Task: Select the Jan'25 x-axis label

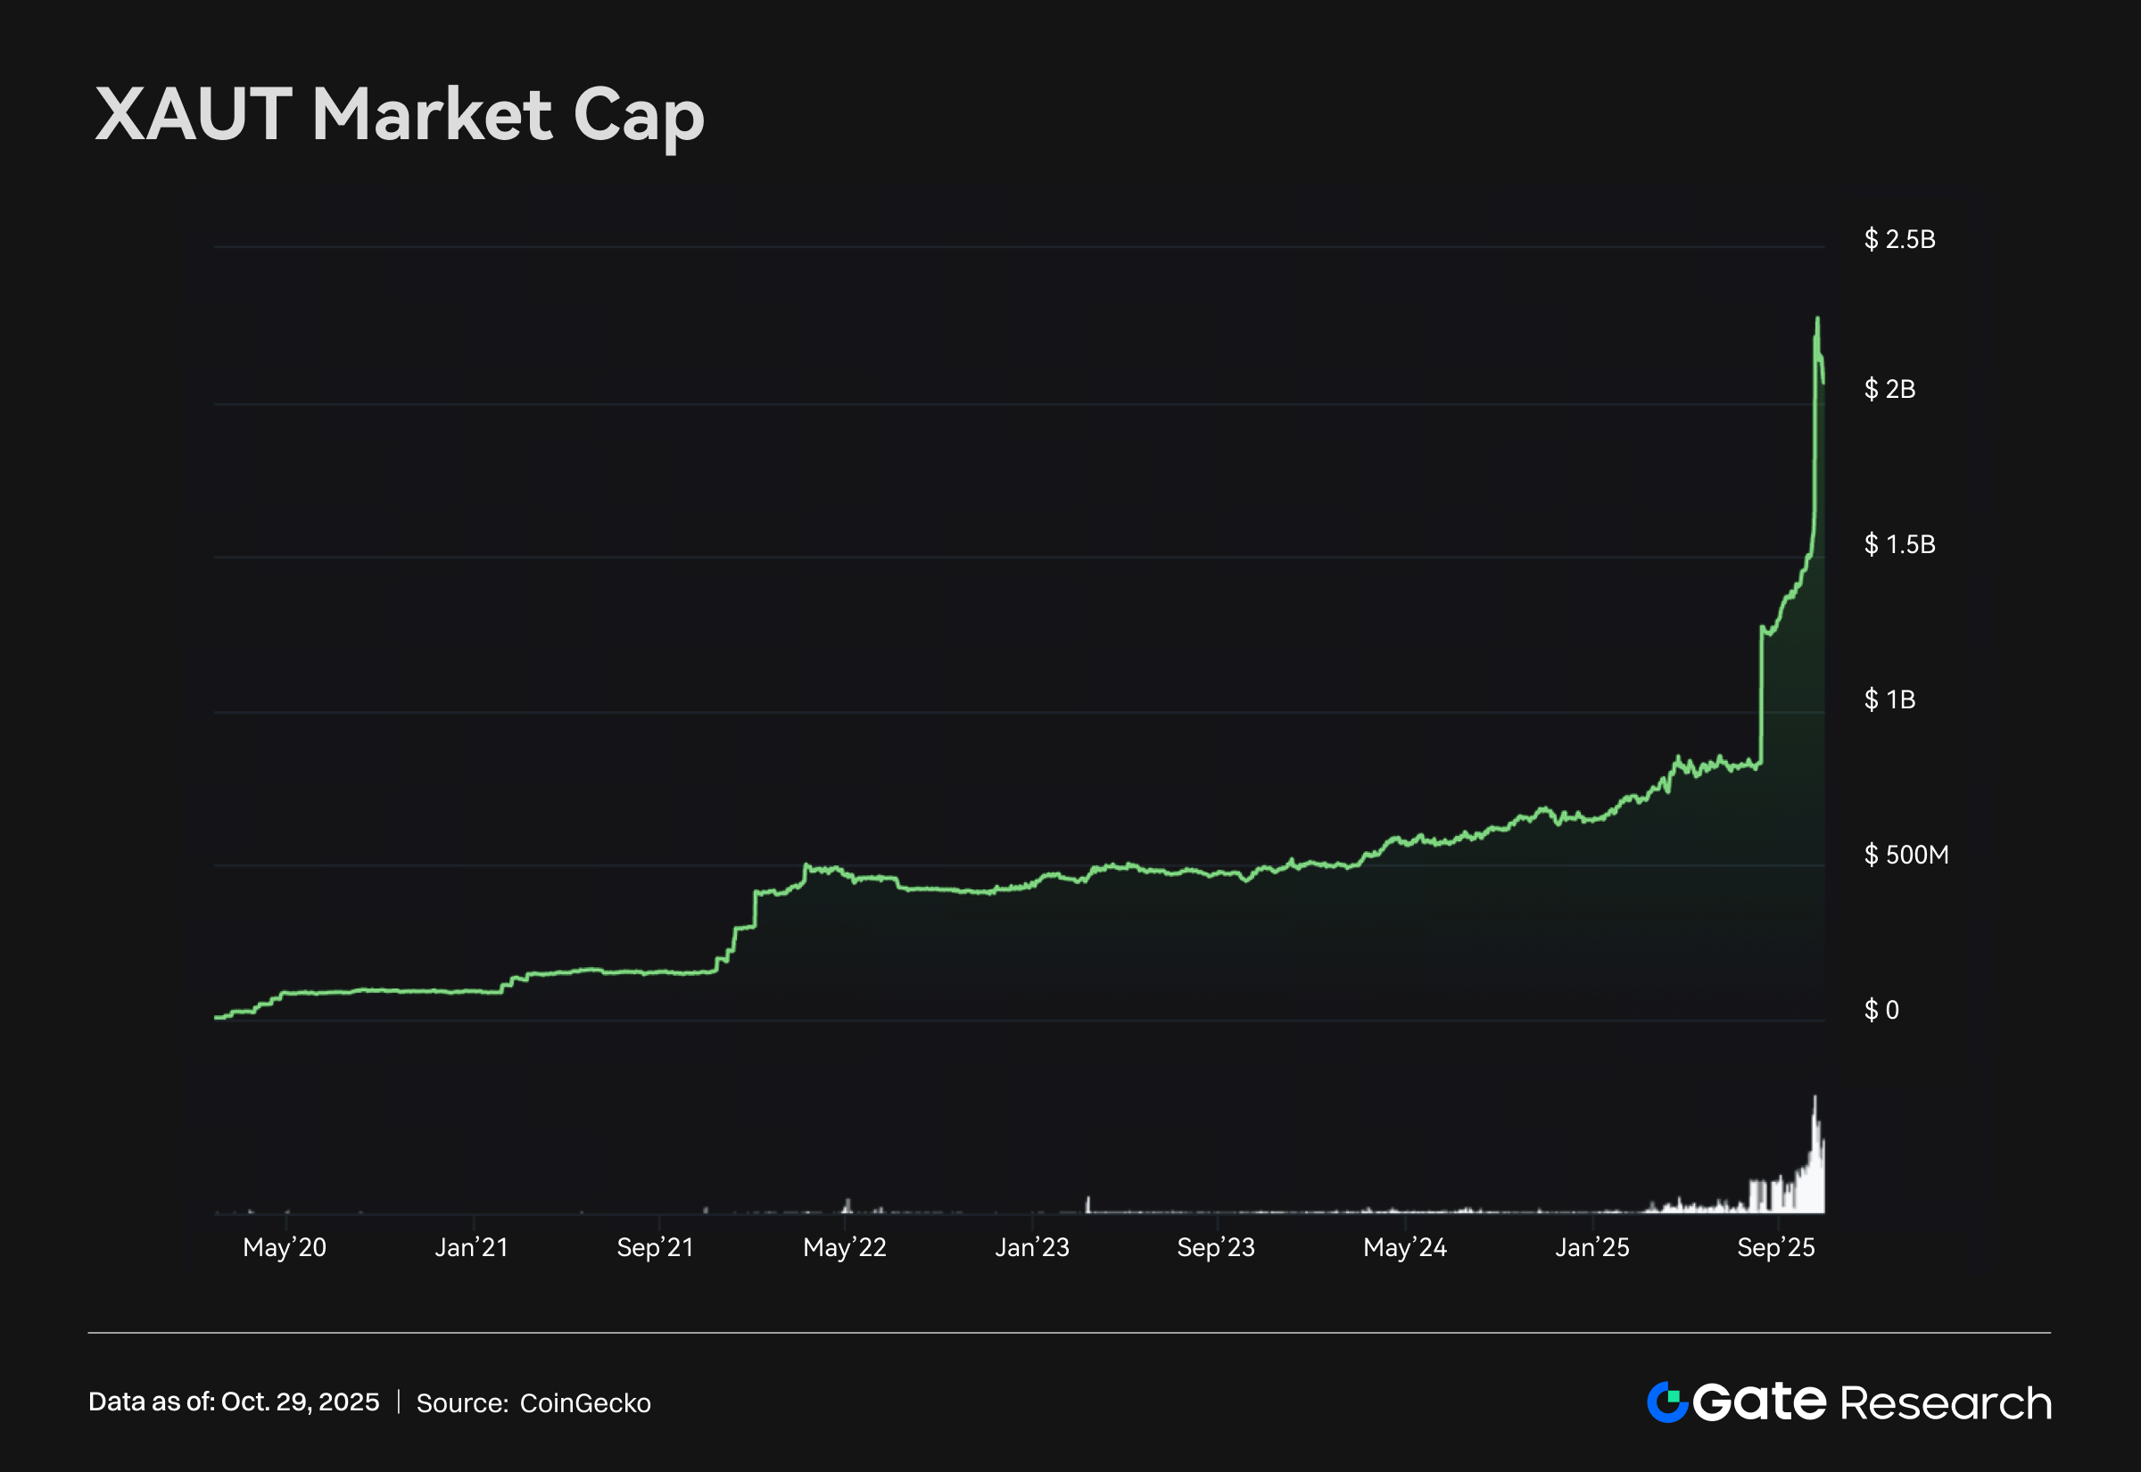Action: coord(1592,1248)
